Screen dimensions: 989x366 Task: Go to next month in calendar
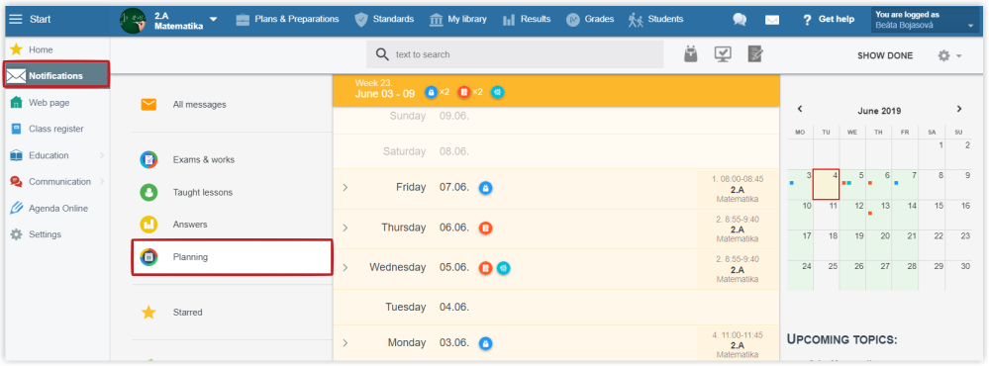(959, 109)
